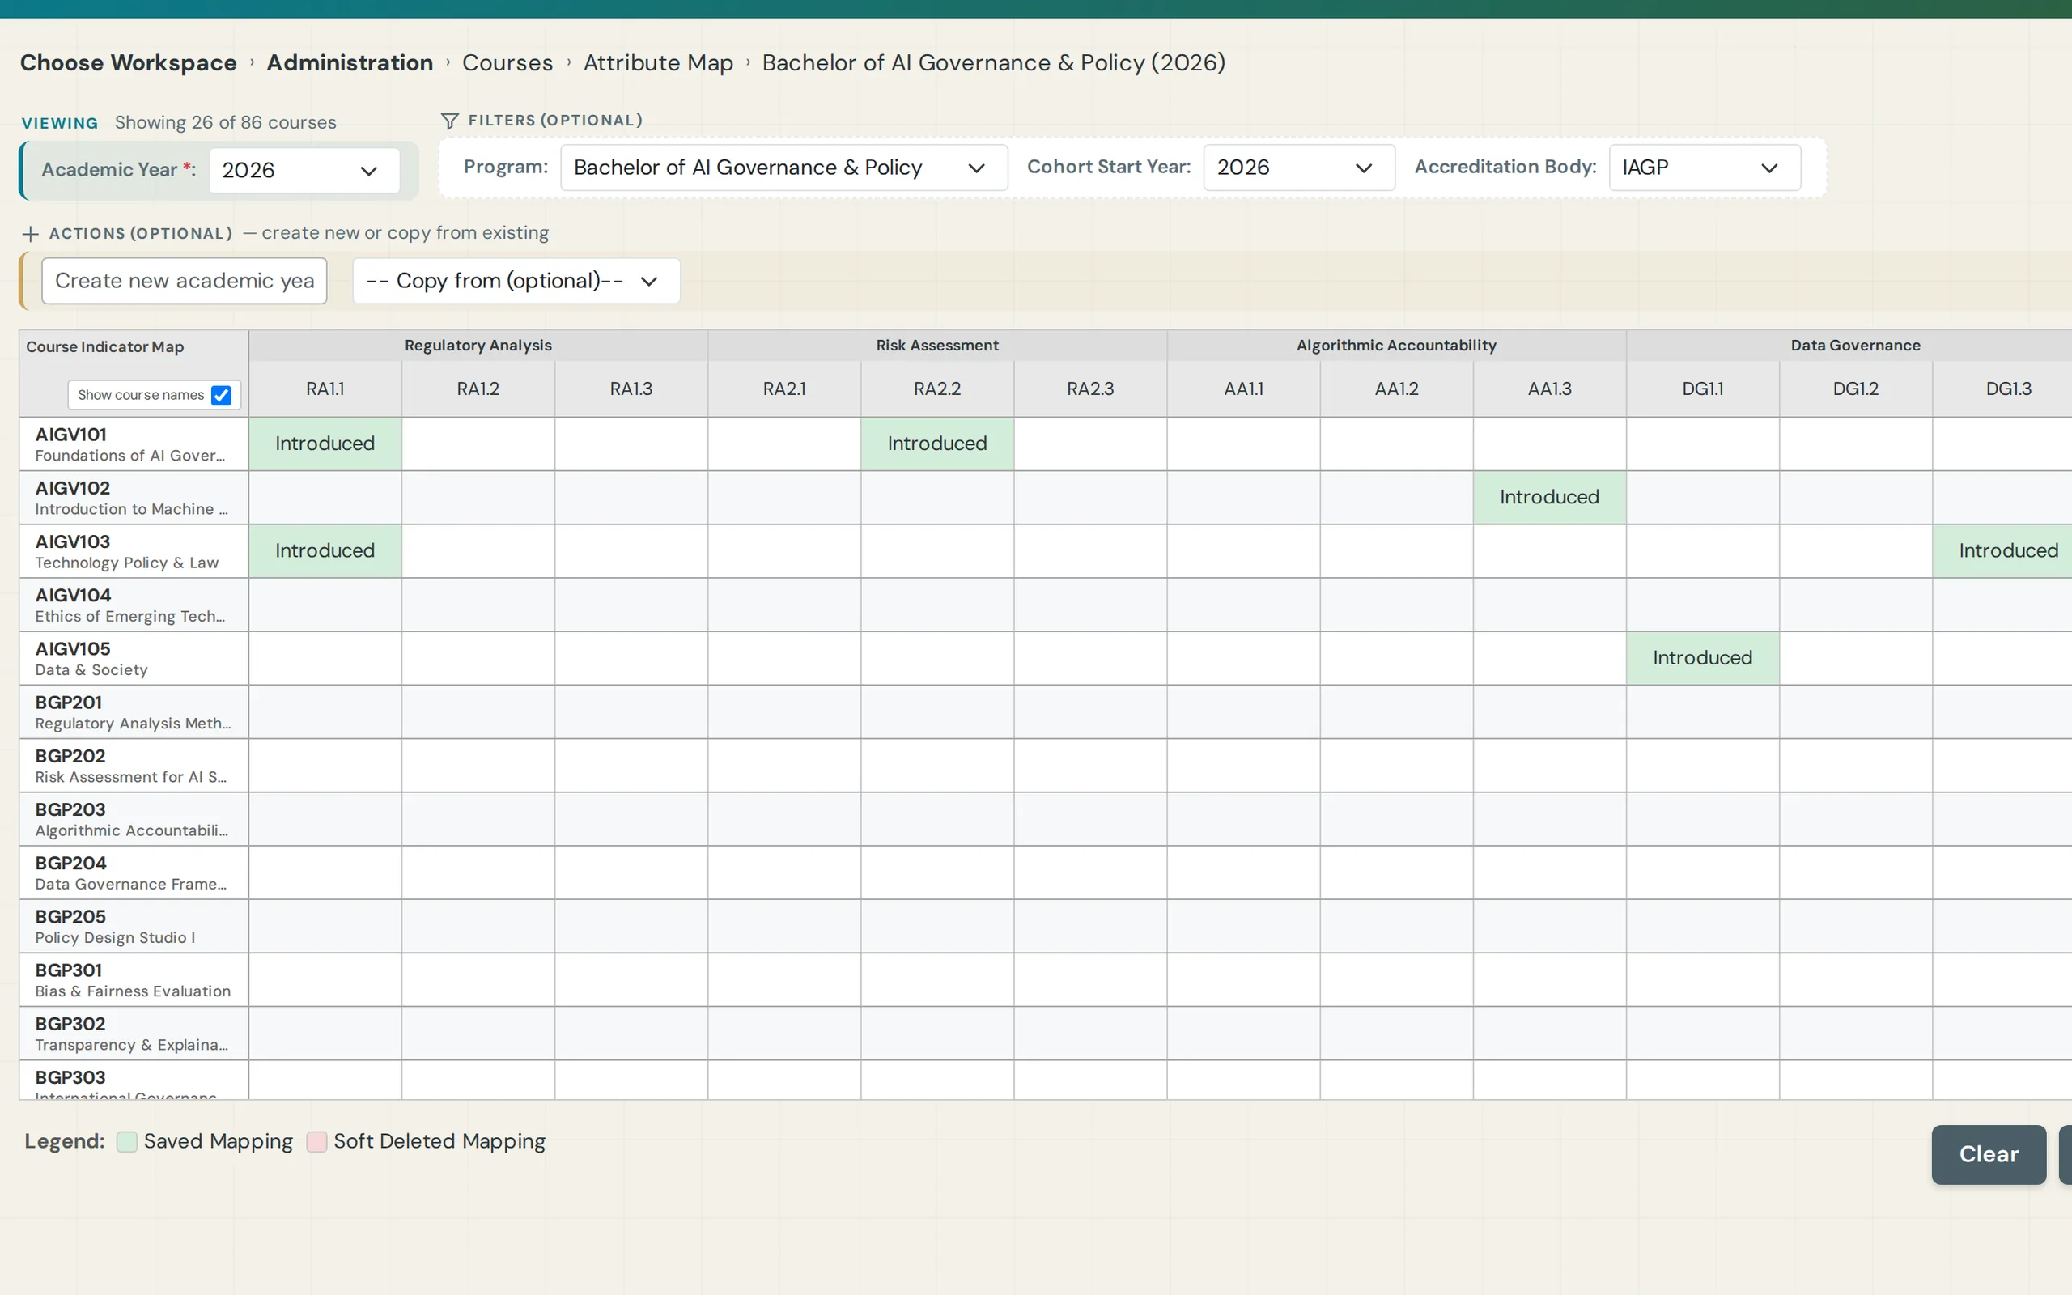
Task: Select the BGP201 course row
Action: coord(134,711)
